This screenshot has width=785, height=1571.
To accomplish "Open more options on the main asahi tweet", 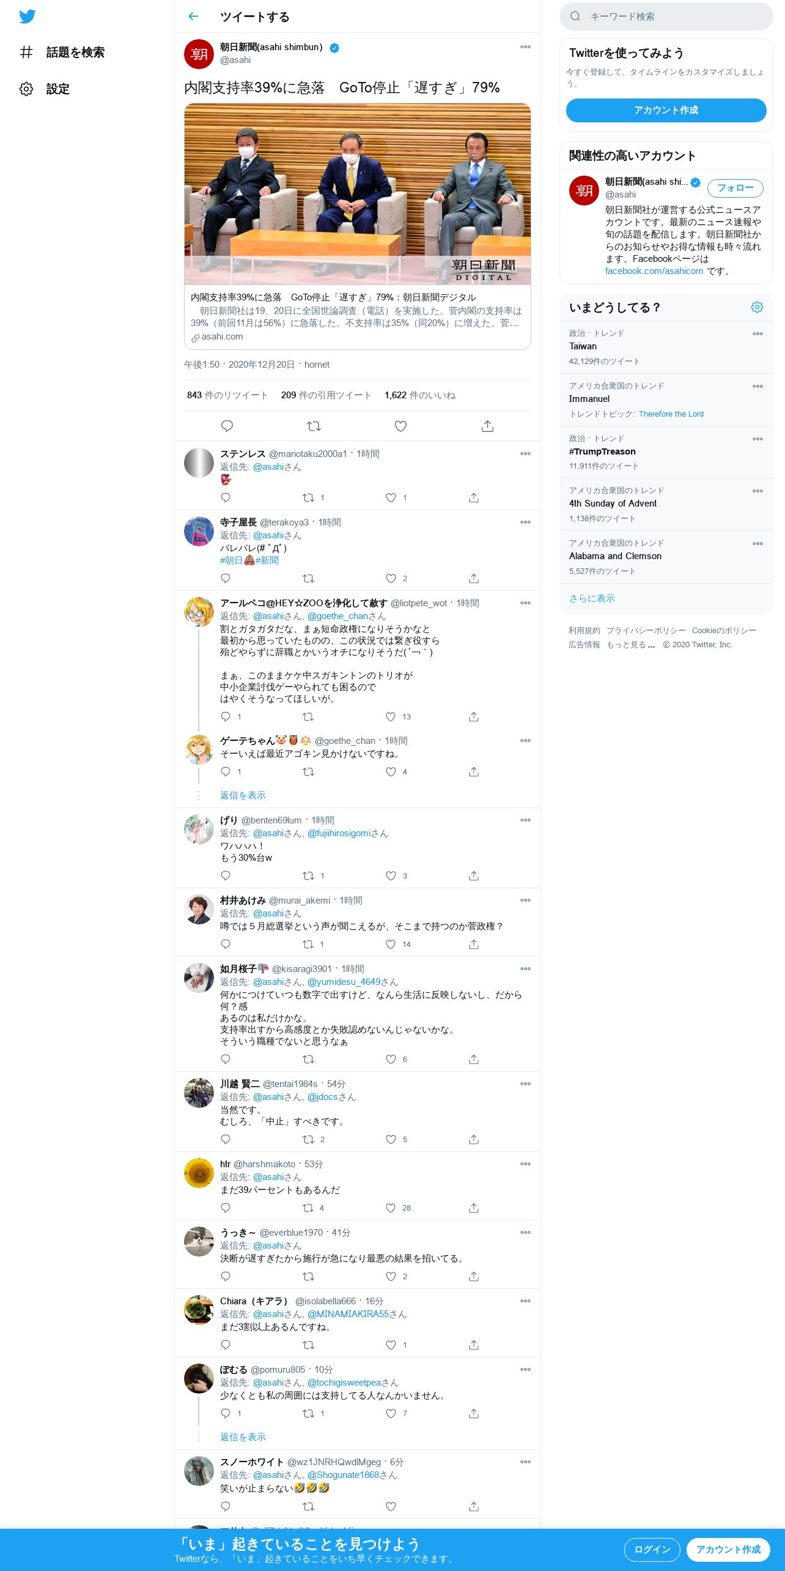I will point(525,47).
